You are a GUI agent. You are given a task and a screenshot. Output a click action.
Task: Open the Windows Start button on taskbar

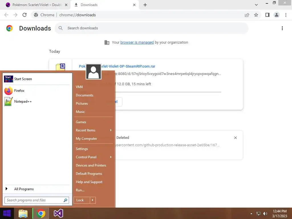(x=7, y=213)
